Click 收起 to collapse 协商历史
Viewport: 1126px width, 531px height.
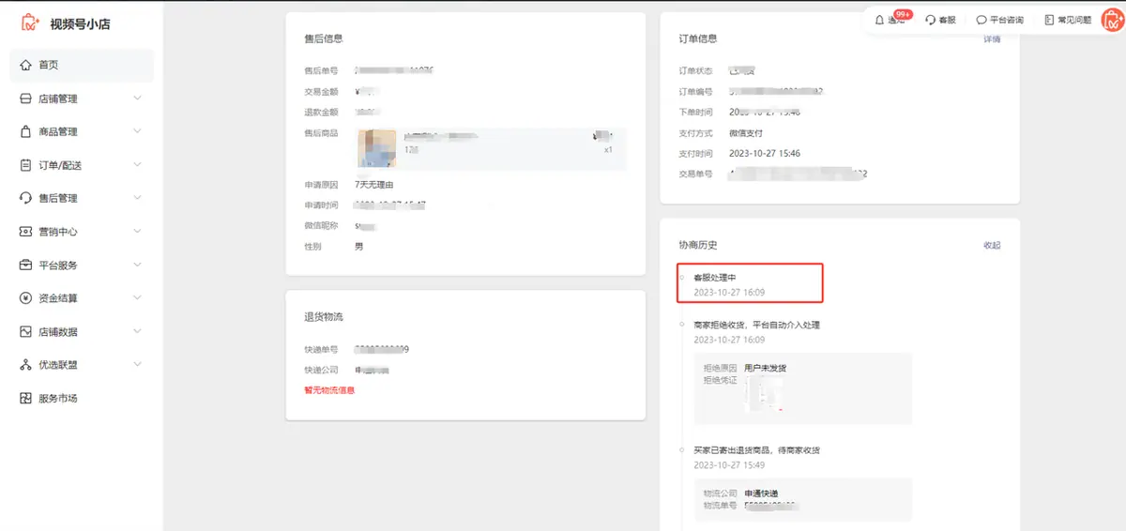992,245
